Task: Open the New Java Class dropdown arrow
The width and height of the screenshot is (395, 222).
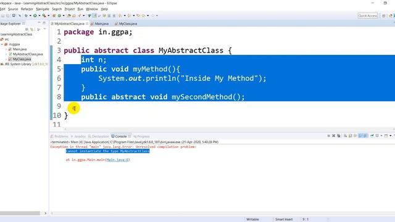Action: 64,15
